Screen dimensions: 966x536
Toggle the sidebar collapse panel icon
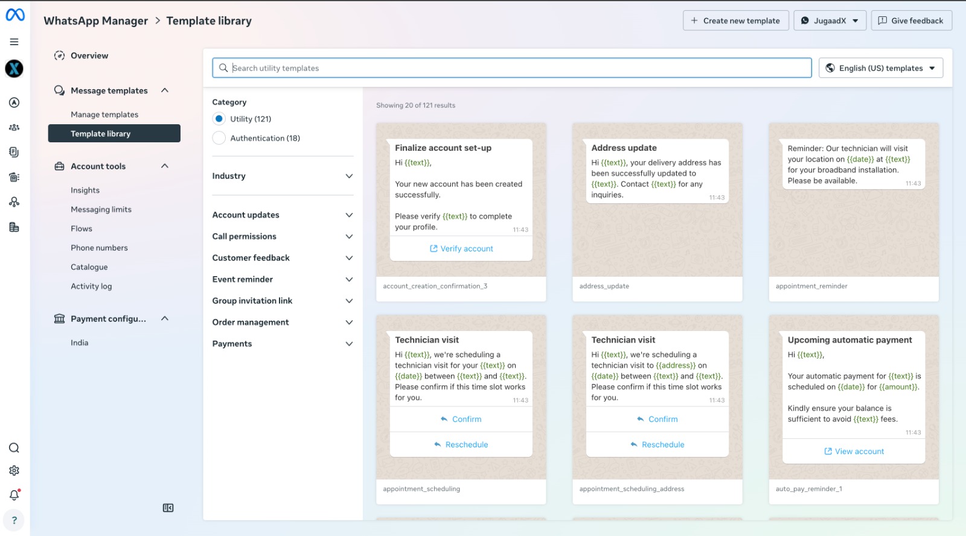pos(168,508)
